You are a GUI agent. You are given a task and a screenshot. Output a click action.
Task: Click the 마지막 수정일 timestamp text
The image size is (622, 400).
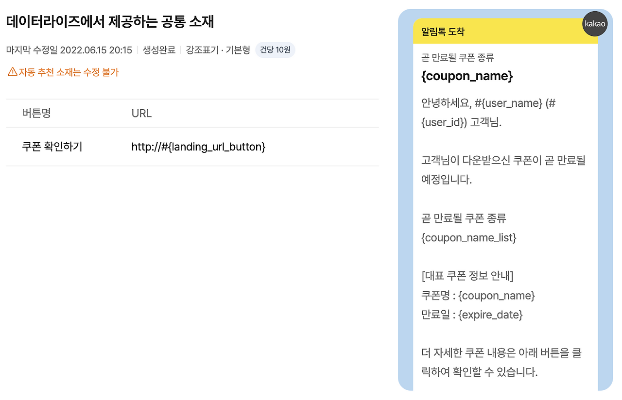tap(68, 50)
